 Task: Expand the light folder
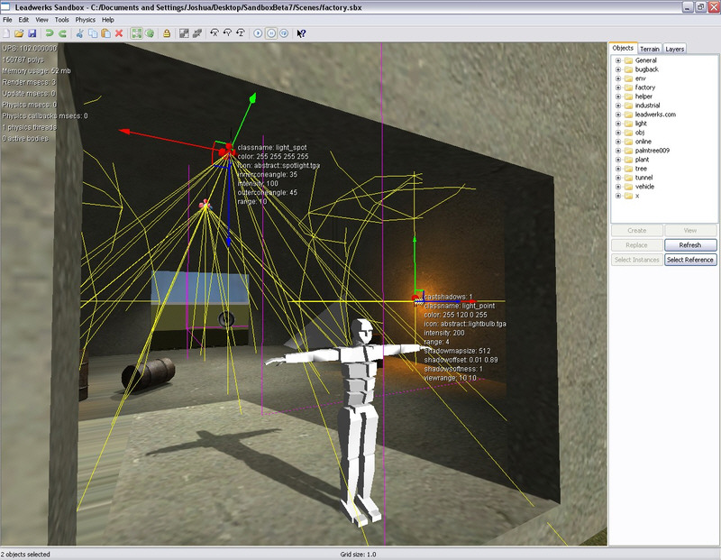(x=618, y=123)
